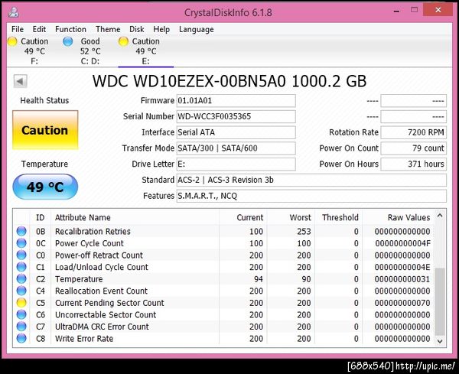
Task: Click the Drive Letter field E:
Action: pos(236,164)
